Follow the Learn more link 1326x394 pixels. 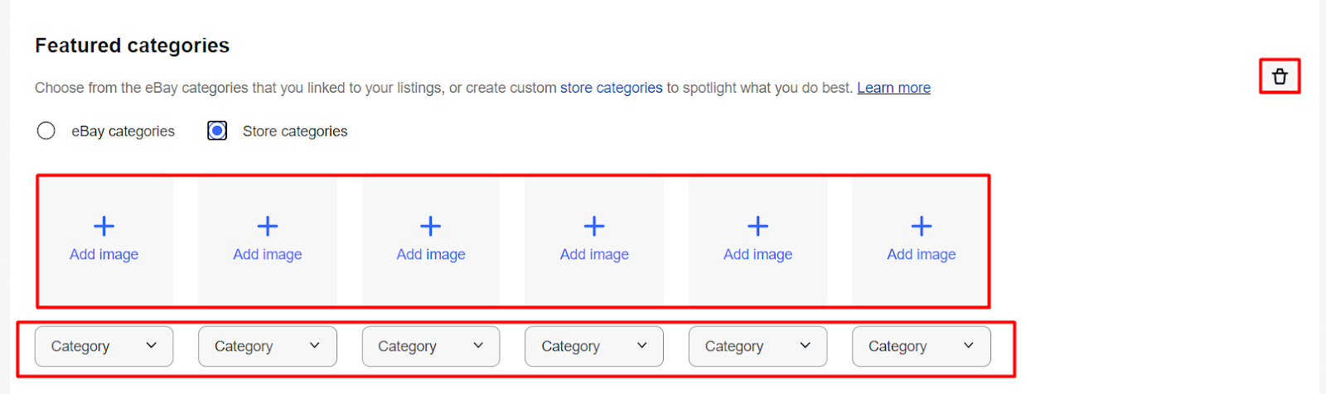(893, 88)
